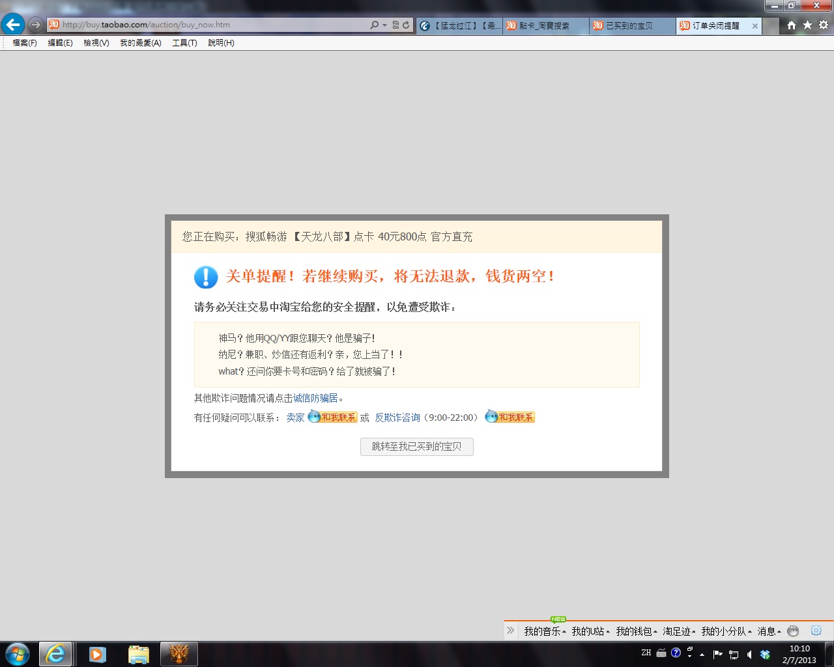Click the 反欺诈咨询 link
Viewport: 834px width, 667px height.
(x=397, y=418)
